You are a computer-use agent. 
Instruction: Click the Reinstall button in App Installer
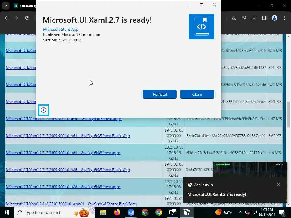pyautogui.click(x=160, y=94)
